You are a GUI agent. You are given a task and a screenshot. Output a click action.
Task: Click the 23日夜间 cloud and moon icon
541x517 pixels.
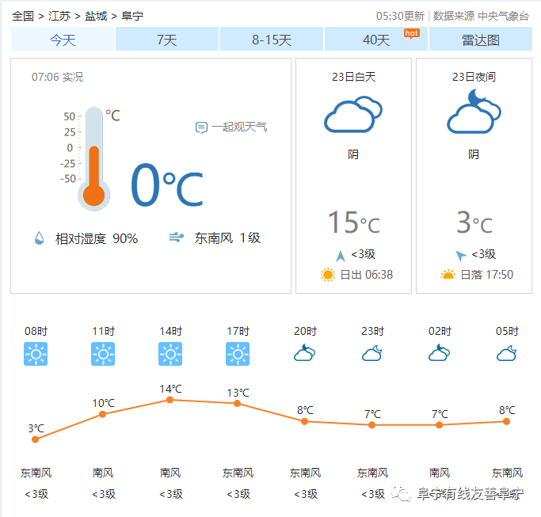[x=474, y=112]
